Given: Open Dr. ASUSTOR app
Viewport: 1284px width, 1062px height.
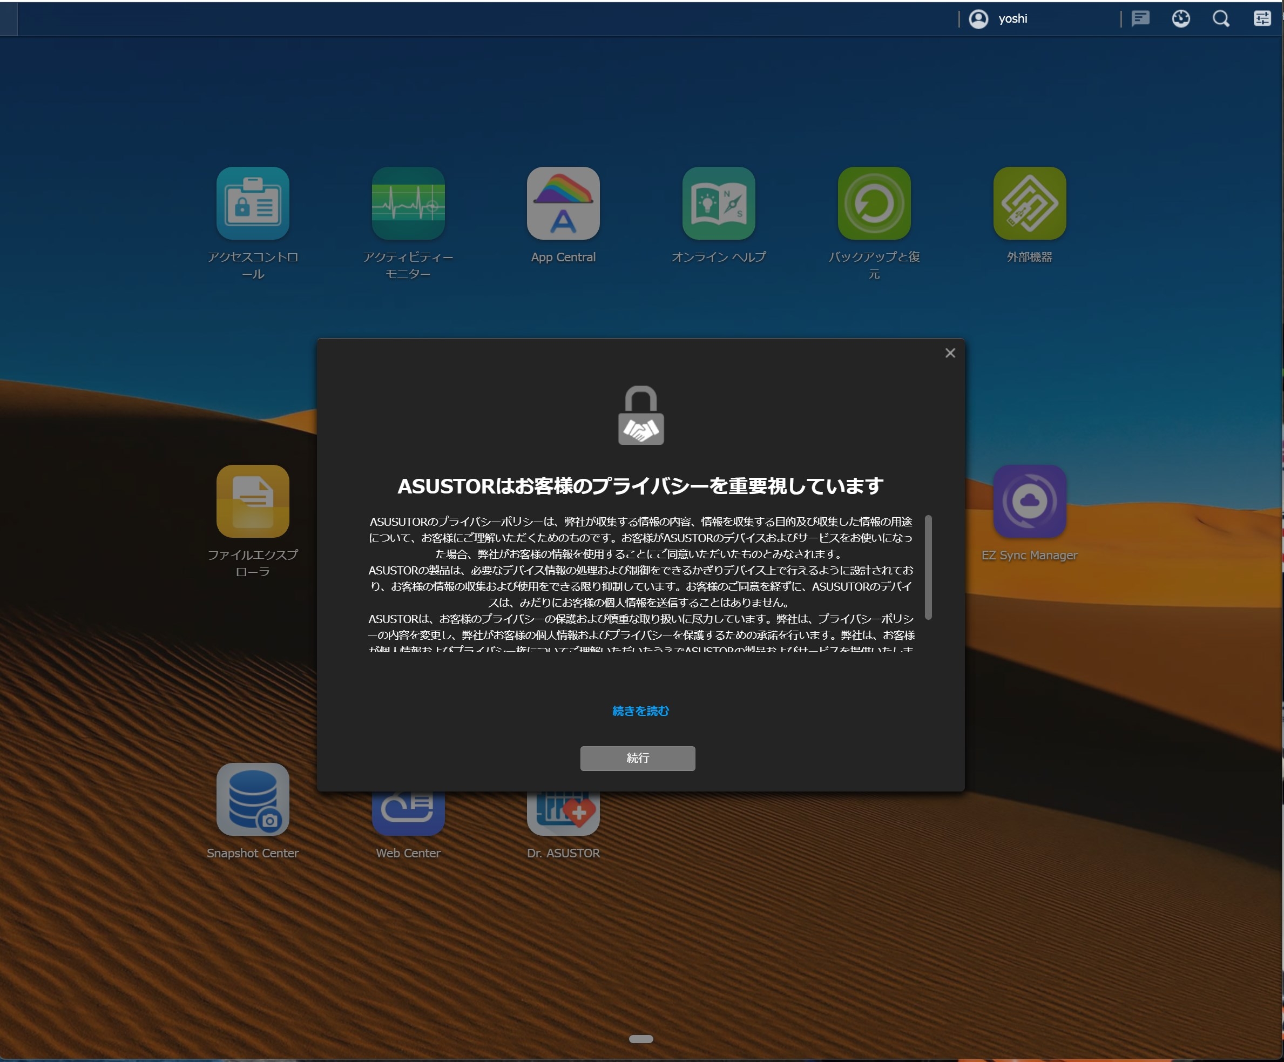Looking at the screenshot, I should (x=563, y=814).
